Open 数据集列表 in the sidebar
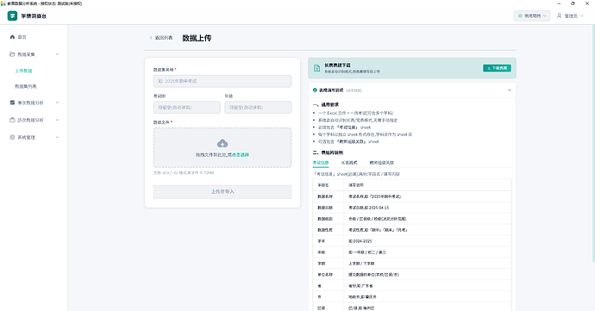Viewport: 595px width, 311px height. pyautogui.click(x=26, y=86)
